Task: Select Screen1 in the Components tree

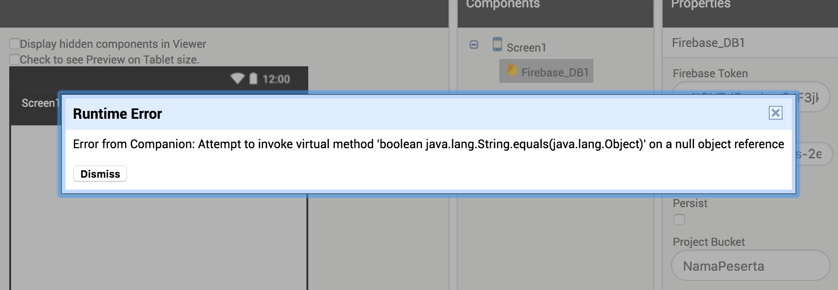Action: (526, 47)
